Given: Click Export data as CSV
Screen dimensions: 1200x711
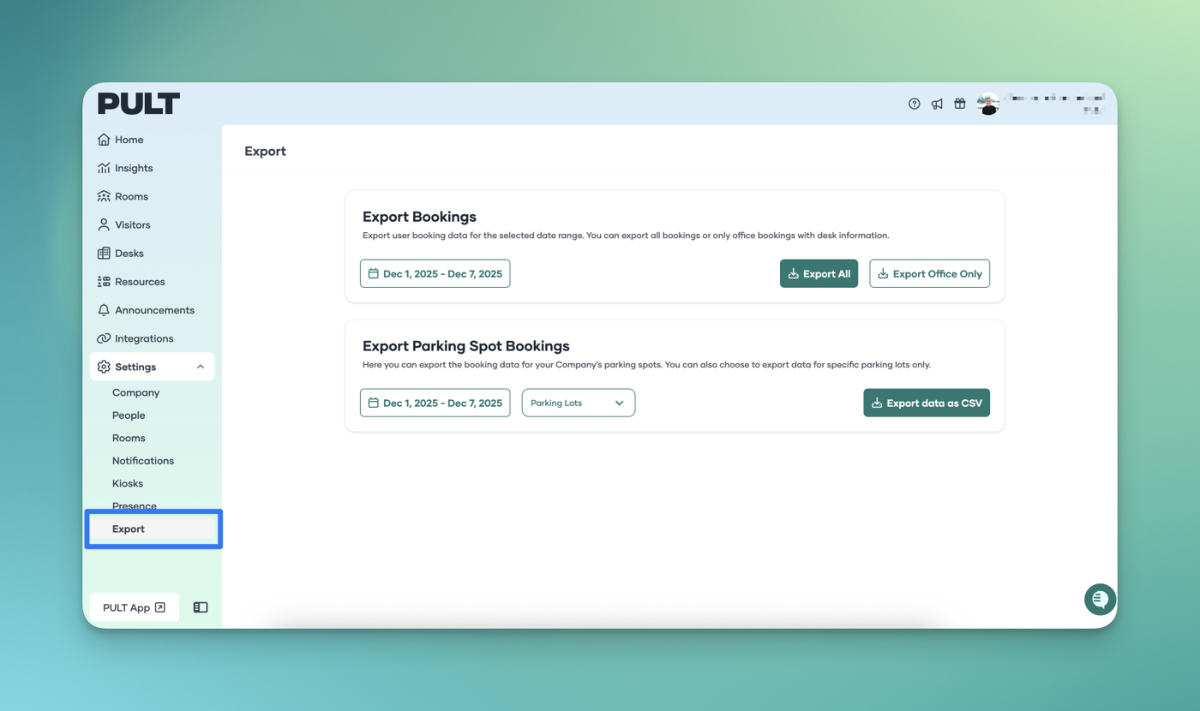Looking at the screenshot, I should point(926,403).
